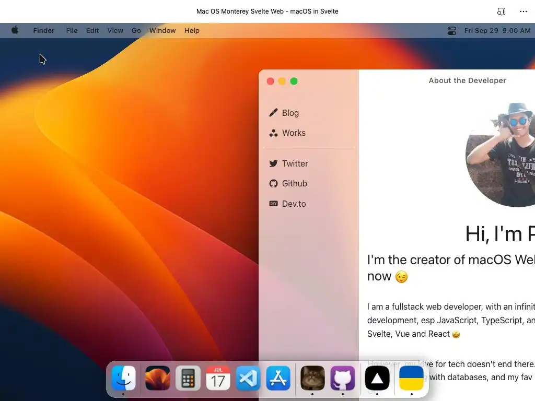535x401 pixels.
Task: Maximize the About the Developer window
Action: 294,81
